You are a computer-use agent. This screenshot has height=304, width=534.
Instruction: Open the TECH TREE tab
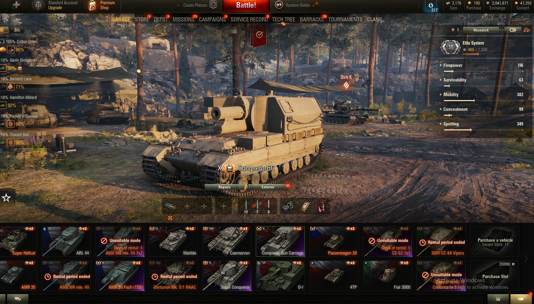pos(283,20)
